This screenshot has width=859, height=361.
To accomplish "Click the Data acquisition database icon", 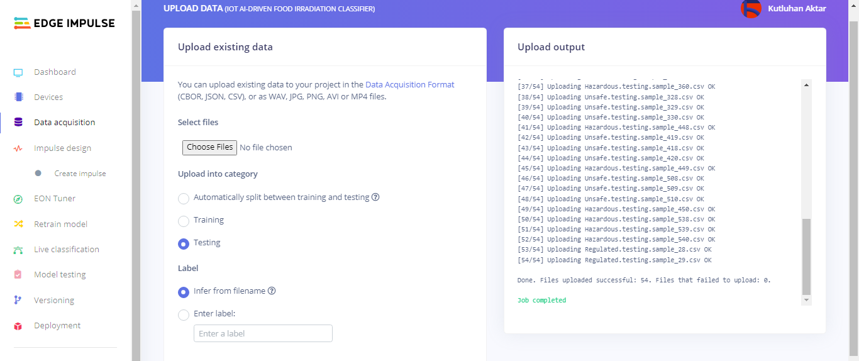I will tap(18, 123).
